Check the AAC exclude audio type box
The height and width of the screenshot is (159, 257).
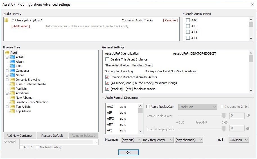point(188,20)
